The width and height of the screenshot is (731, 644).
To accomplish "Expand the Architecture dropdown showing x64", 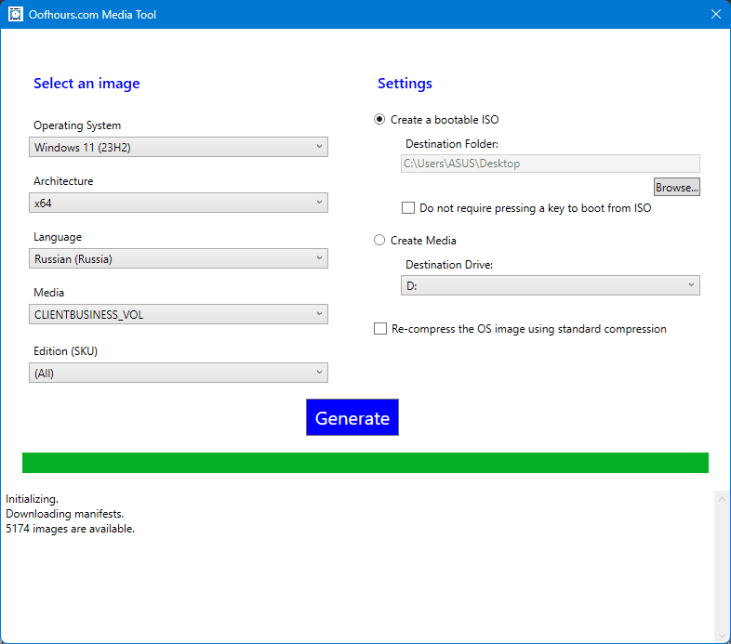I will 178,203.
